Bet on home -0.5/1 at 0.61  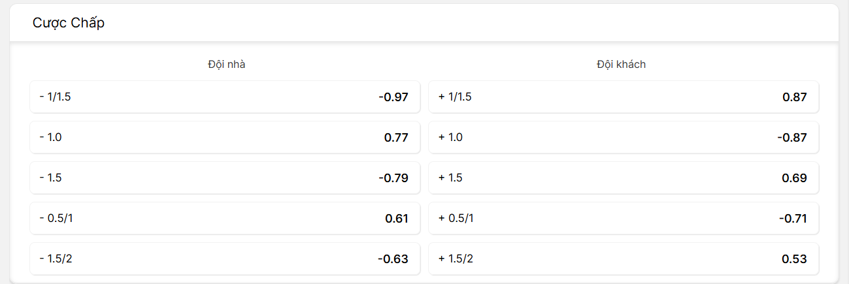[x=225, y=219]
